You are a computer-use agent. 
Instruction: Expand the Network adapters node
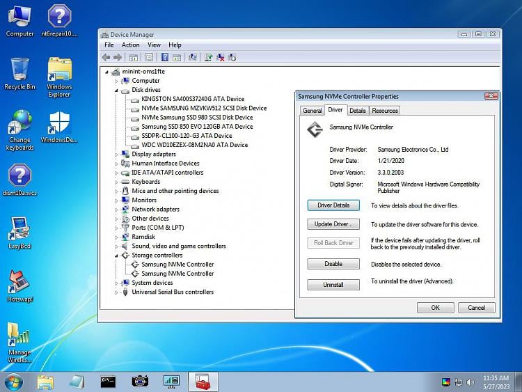116,210
